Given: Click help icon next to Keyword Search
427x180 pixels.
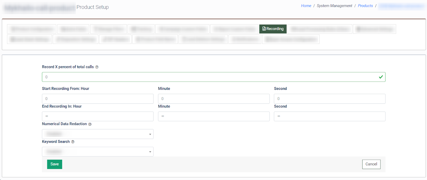Looking at the screenshot, I should (73, 142).
